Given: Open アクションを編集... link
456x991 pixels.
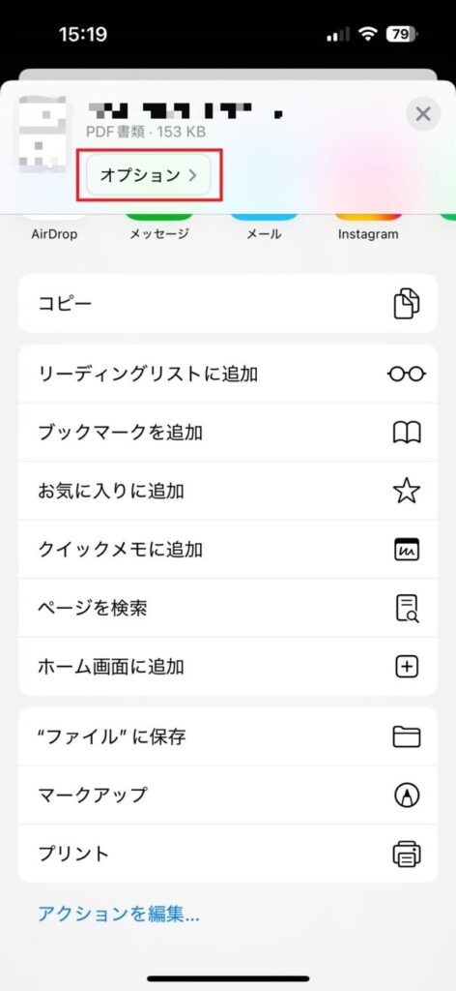Looking at the screenshot, I should 119,914.
